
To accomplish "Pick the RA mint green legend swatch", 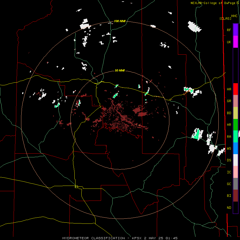I will (235, 137).
